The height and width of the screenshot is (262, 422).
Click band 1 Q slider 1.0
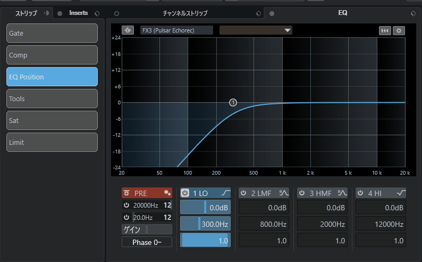pos(205,241)
